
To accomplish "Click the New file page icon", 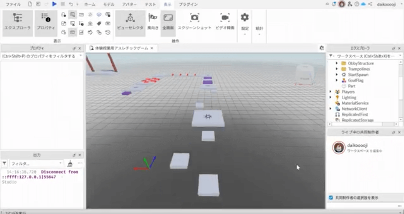I will [x=30, y=4].
